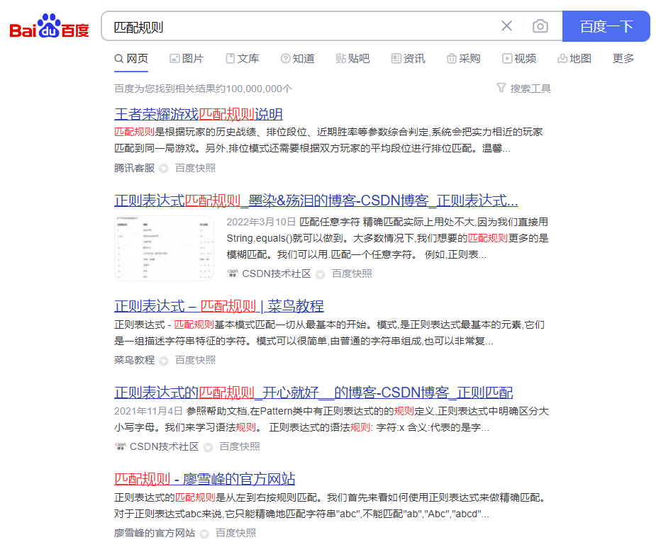The width and height of the screenshot is (656, 547).
Task: Open result 正则表达式的匹配规则_开心就好
Action: pos(313,393)
